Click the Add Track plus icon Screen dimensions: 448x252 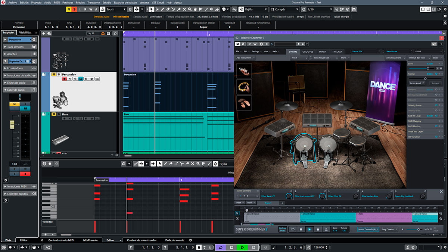pyautogui.click(x=44, y=34)
